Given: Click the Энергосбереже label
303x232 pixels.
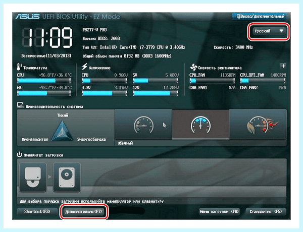Looking at the screenshot, I should click(91, 139).
